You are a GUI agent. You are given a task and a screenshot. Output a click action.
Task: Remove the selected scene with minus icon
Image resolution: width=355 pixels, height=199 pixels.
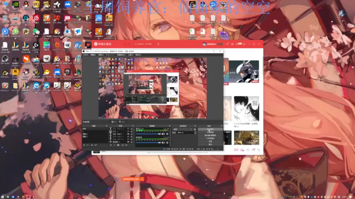point(87,145)
